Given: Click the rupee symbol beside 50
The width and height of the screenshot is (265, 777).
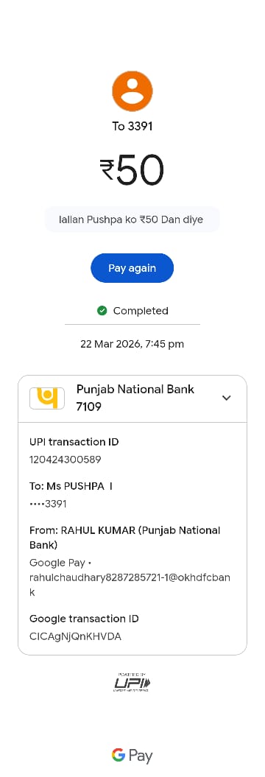Looking at the screenshot, I should click(x=107, y=170).
